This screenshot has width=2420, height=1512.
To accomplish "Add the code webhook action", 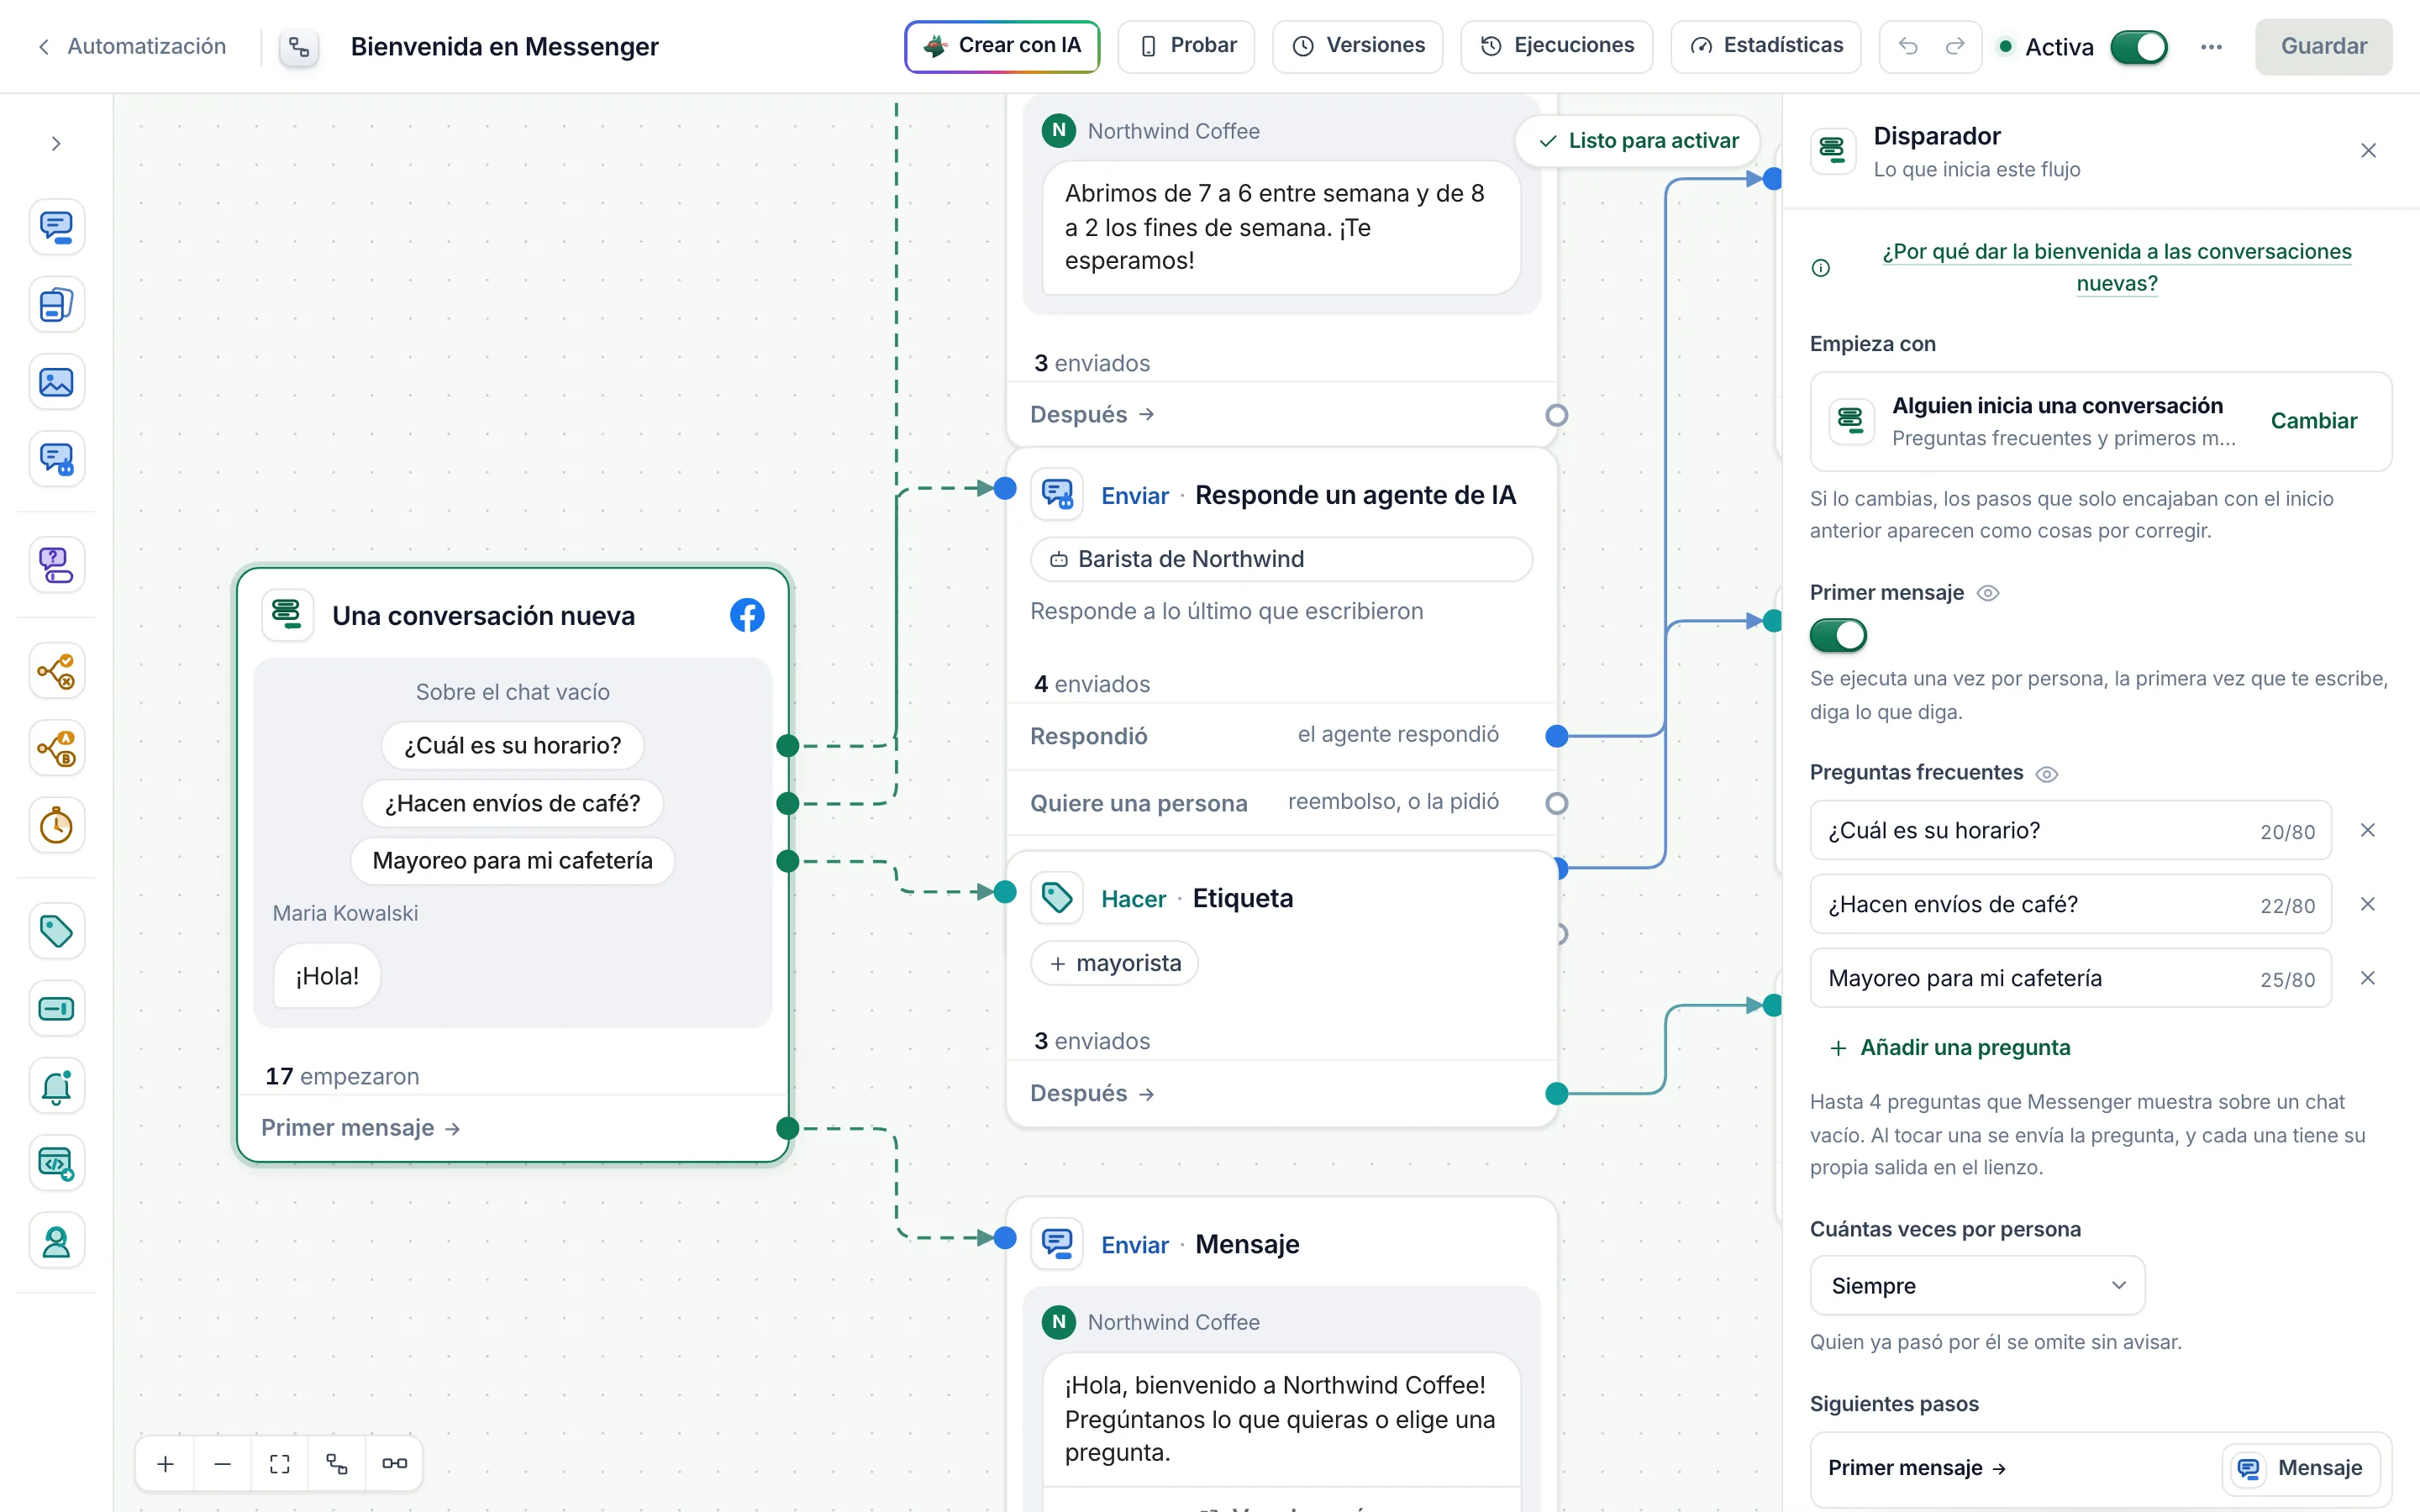I will pos(56,1164).
